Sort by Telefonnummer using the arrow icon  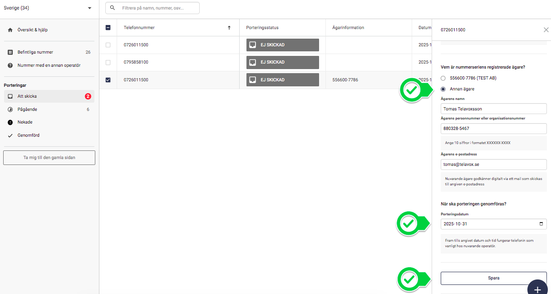point(229,28)
